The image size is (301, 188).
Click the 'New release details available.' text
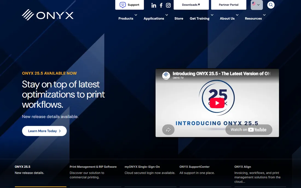[x=50, y=116]
